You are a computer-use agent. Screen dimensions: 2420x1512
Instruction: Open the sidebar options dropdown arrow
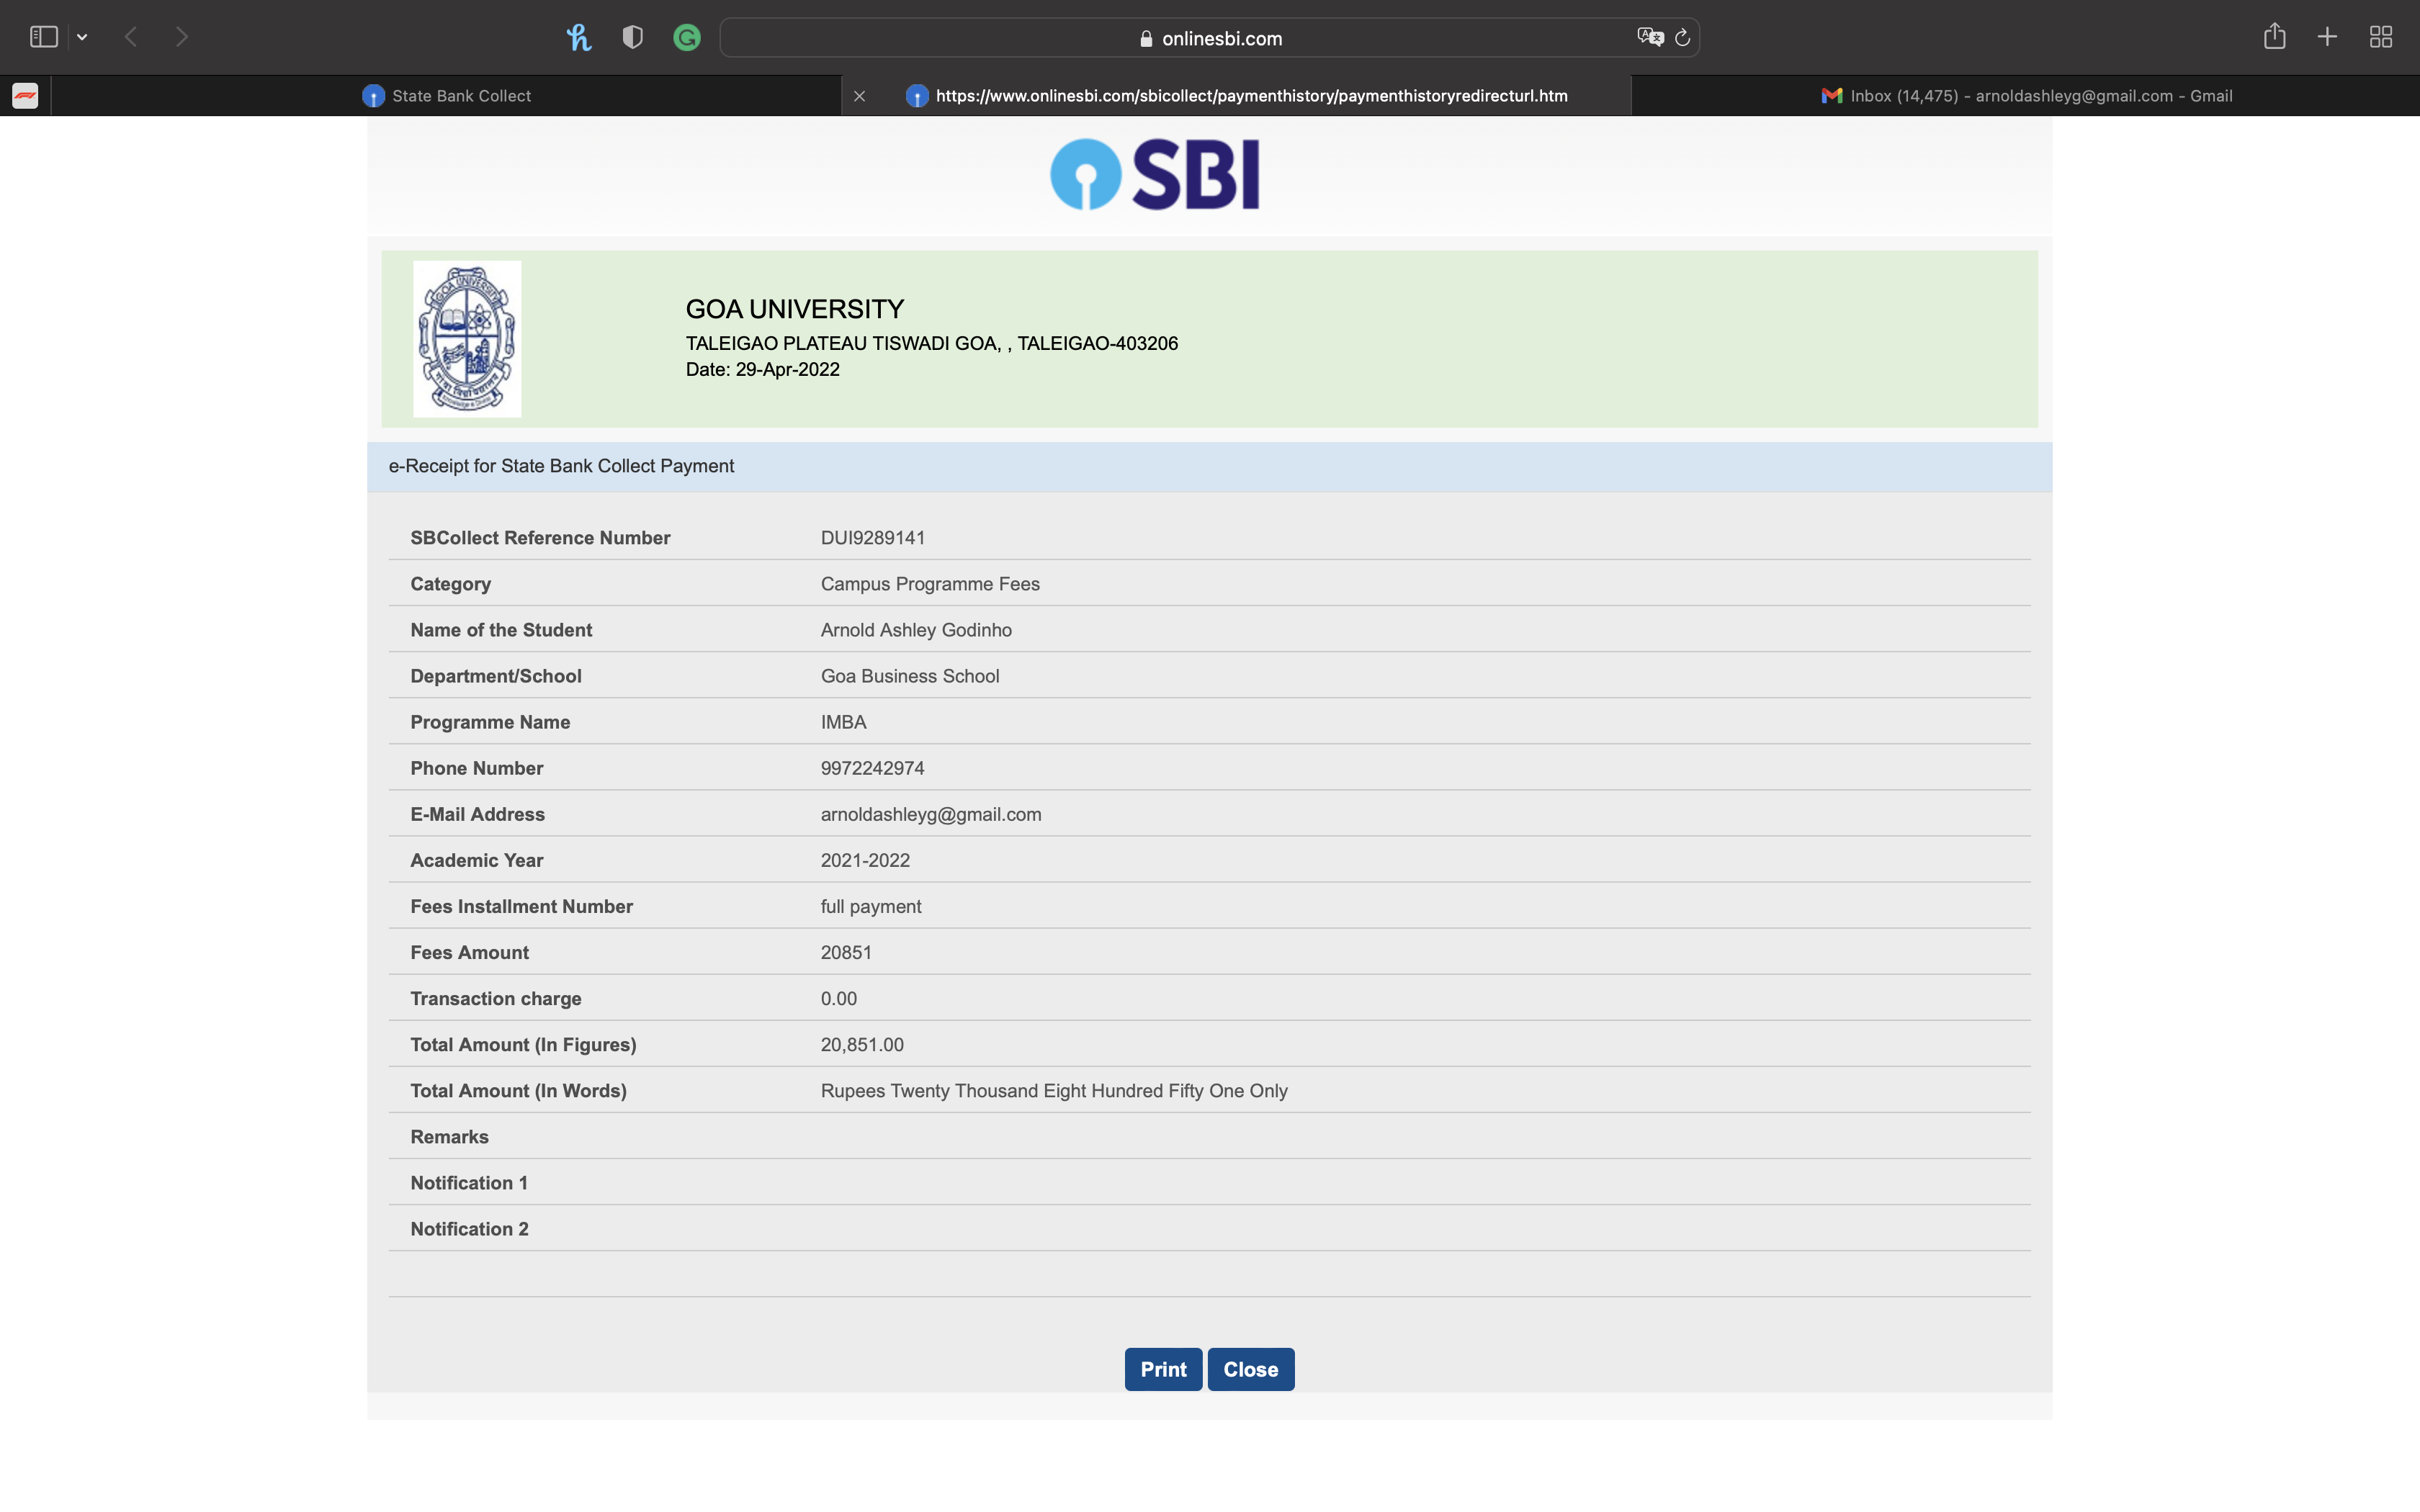click(82, 37)
